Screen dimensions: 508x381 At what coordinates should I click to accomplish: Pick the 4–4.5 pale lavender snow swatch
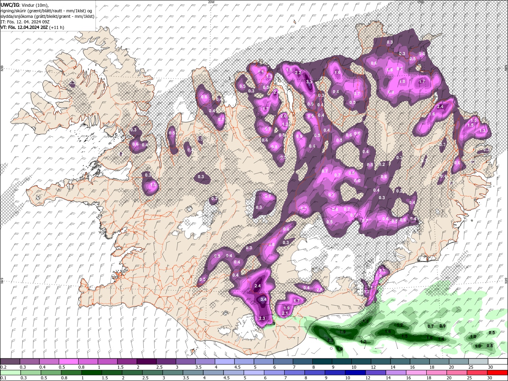point(224,362)
